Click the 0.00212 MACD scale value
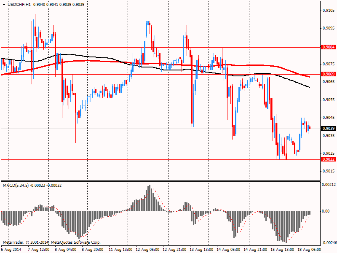The image size is (337, 253). pos(329,185)
